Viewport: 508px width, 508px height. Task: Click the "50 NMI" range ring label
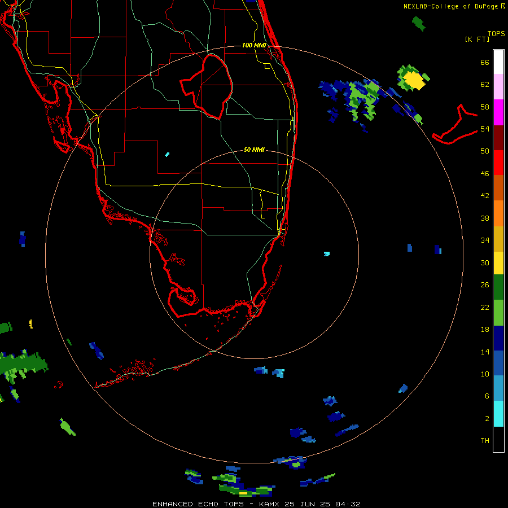pyautogui.click(x=254, y=150)
